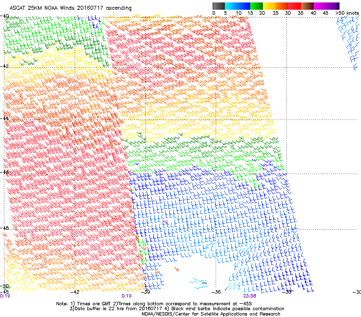Click the '15' label under the color bar
Viewport: 361px width, 317px height.
click(250, 13)
